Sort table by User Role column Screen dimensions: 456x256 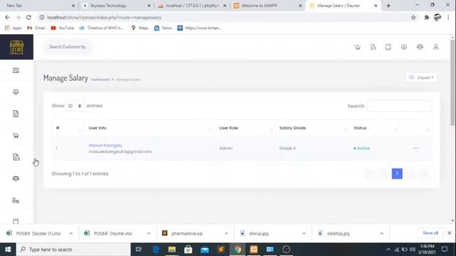(245, 128)
